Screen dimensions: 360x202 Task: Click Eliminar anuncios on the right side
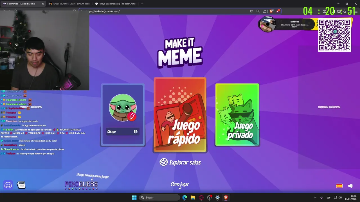click(x=329, y=107)
